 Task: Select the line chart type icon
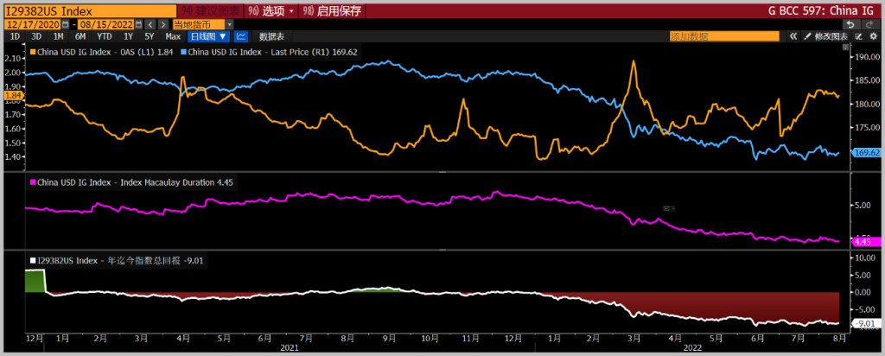pos(241,36)
